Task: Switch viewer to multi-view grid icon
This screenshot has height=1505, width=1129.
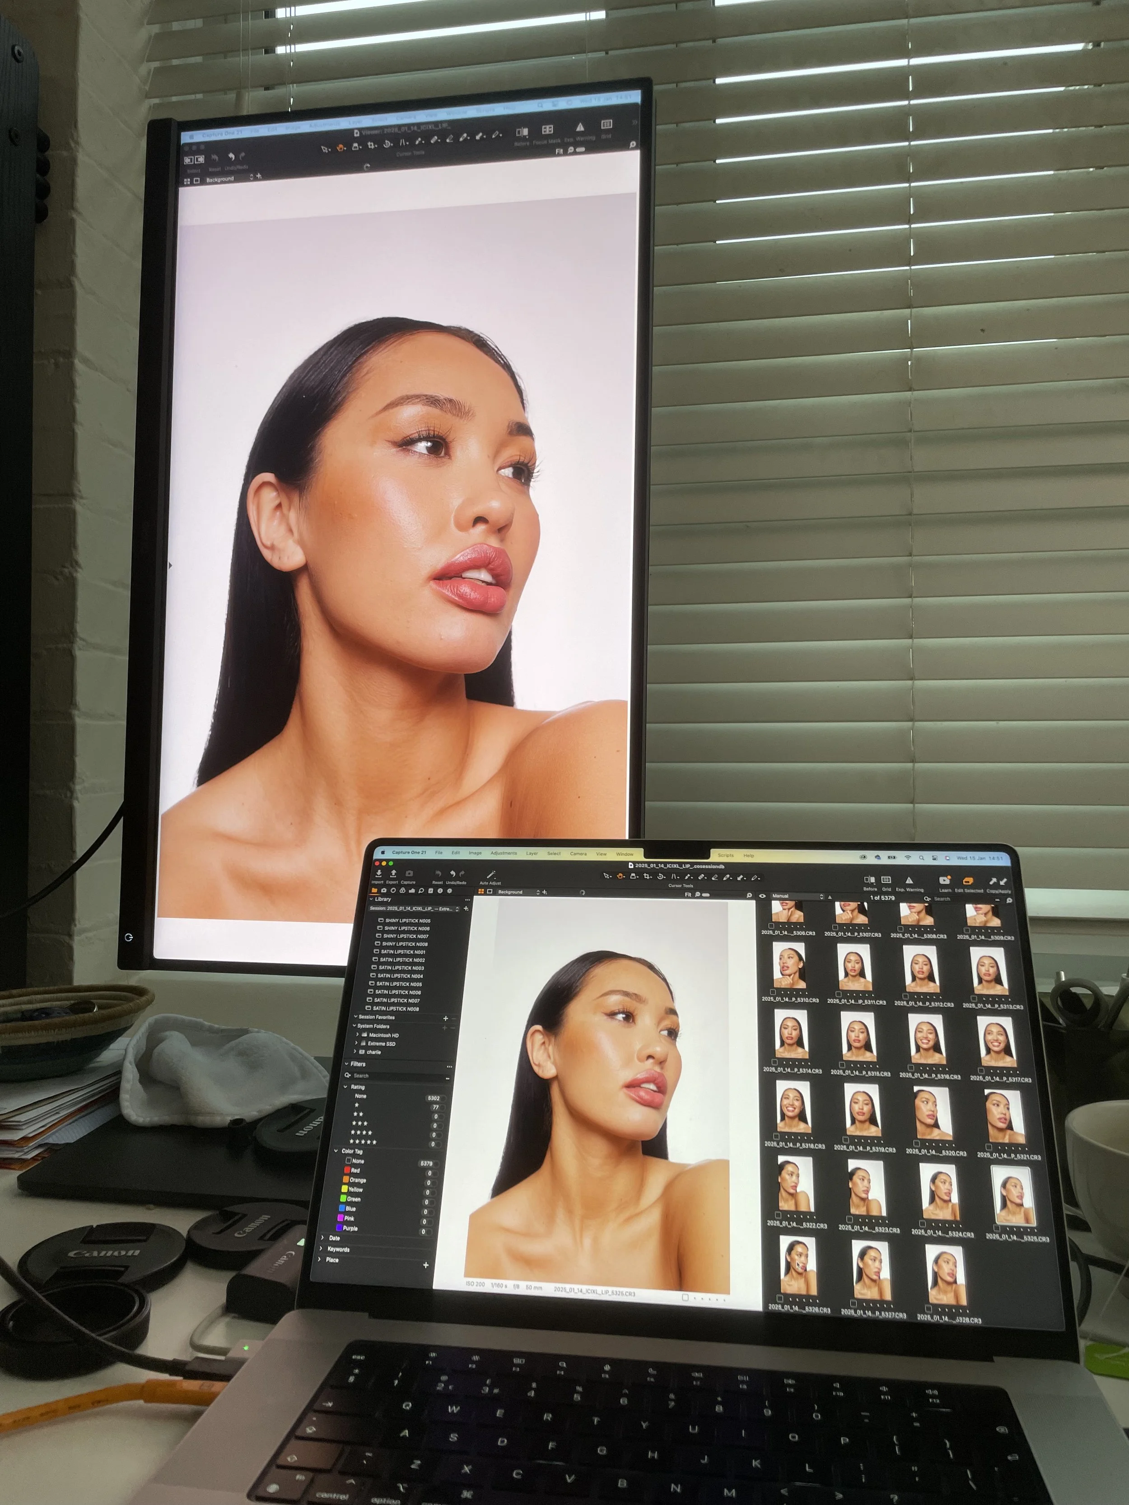Action: [x=481, y=891]
